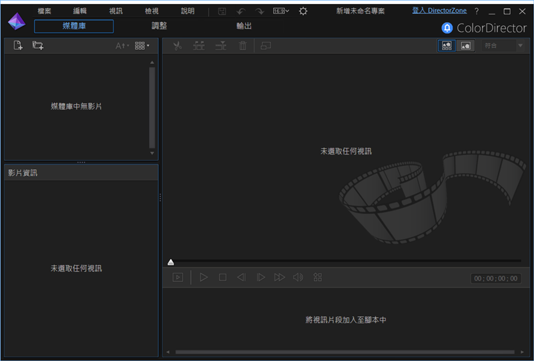Click the ColorDirector purple logo
The width and height of the screenshot is (534, 361).
(17, 21)
